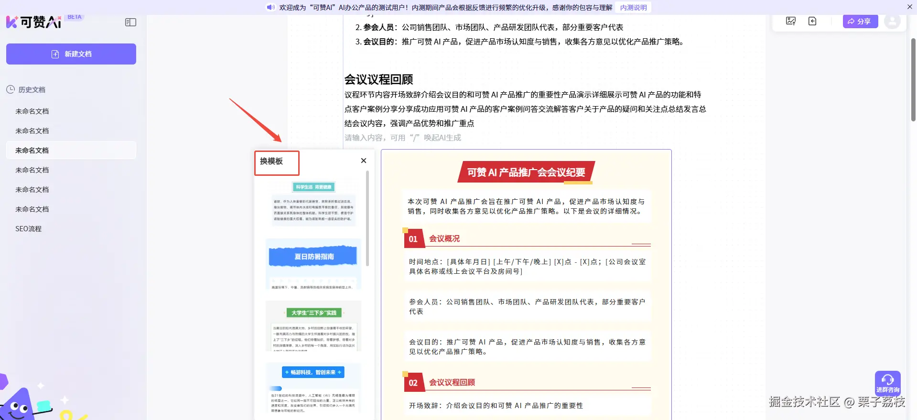
Task: Click the import document icon
Action: 812,21
